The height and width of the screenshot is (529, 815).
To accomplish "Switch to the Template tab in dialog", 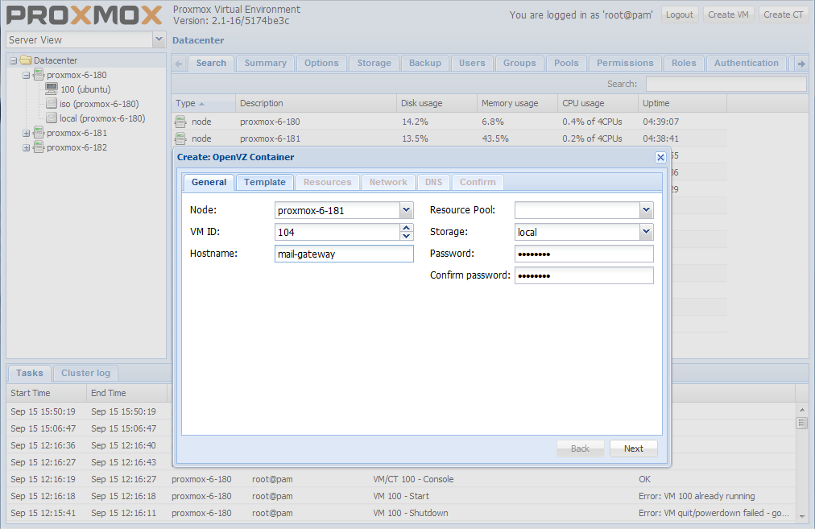I will coord(265,183).
